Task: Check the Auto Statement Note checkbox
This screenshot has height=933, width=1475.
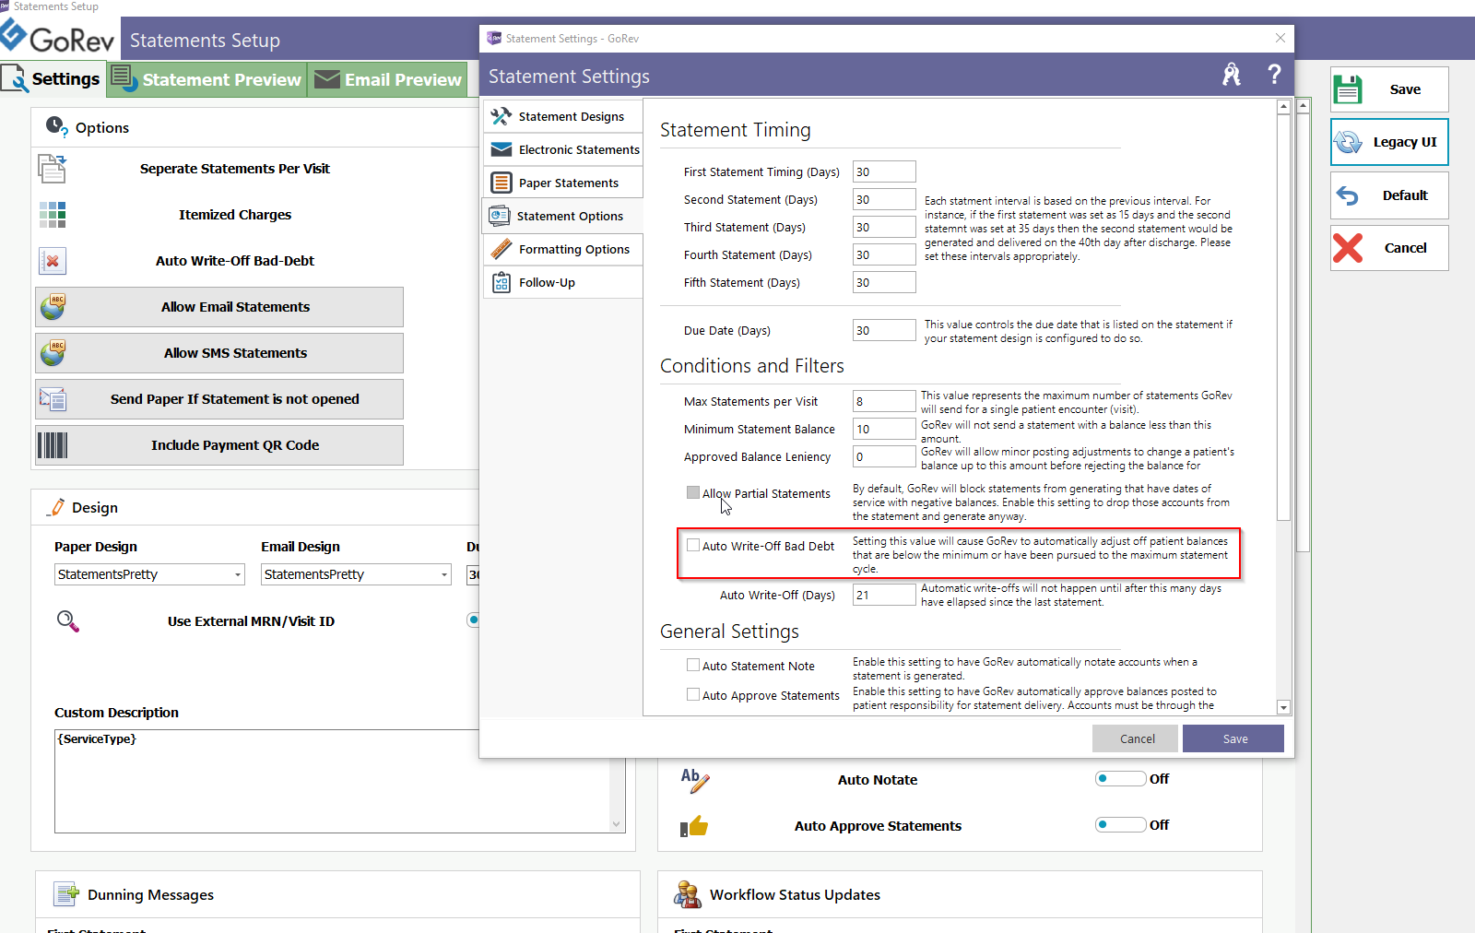Action: (693, 665)
